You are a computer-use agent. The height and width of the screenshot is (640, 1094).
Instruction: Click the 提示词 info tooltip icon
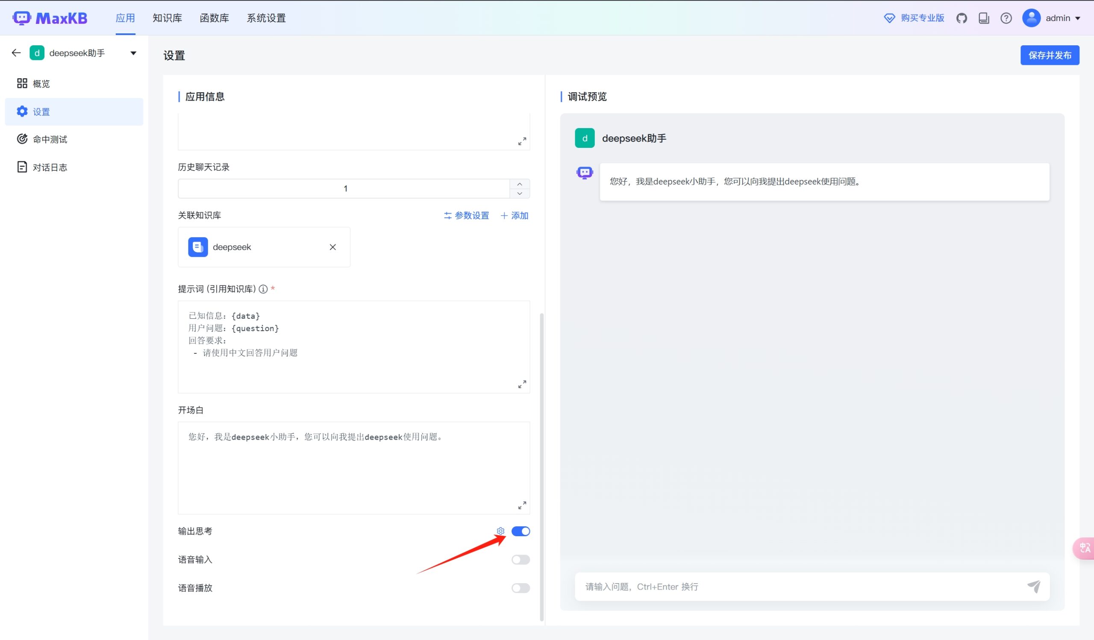(263, 289)
